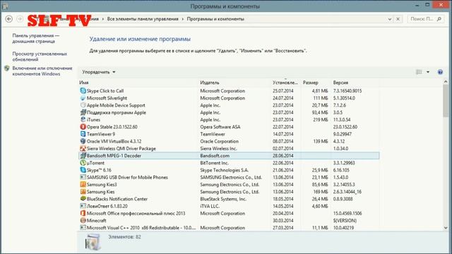The width and height of the screenshot is (452, 254).
Task: Sort by the Установлено column header
Action: [285, 83]
